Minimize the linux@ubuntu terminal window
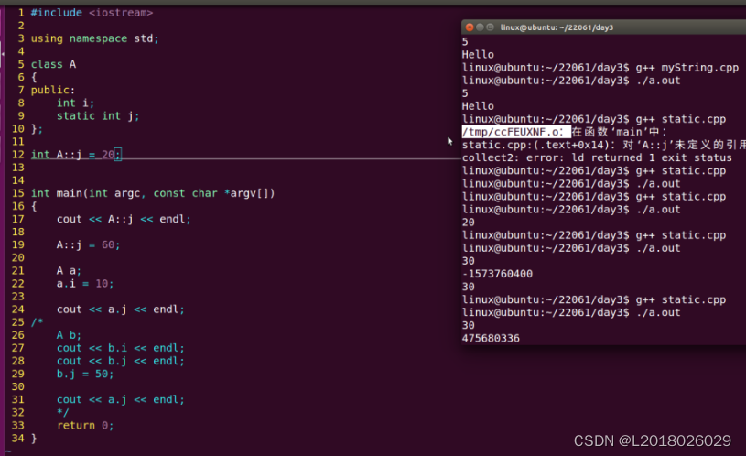The height and width of the screenshot is (456, 746). click(480, 27)
